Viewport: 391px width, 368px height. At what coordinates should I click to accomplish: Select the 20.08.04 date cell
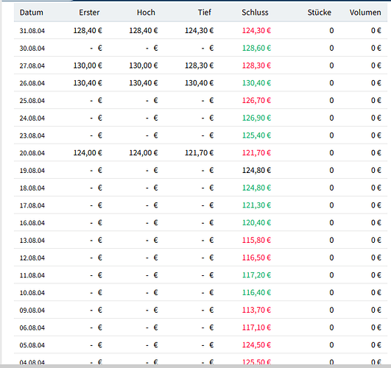coord(32,153)
